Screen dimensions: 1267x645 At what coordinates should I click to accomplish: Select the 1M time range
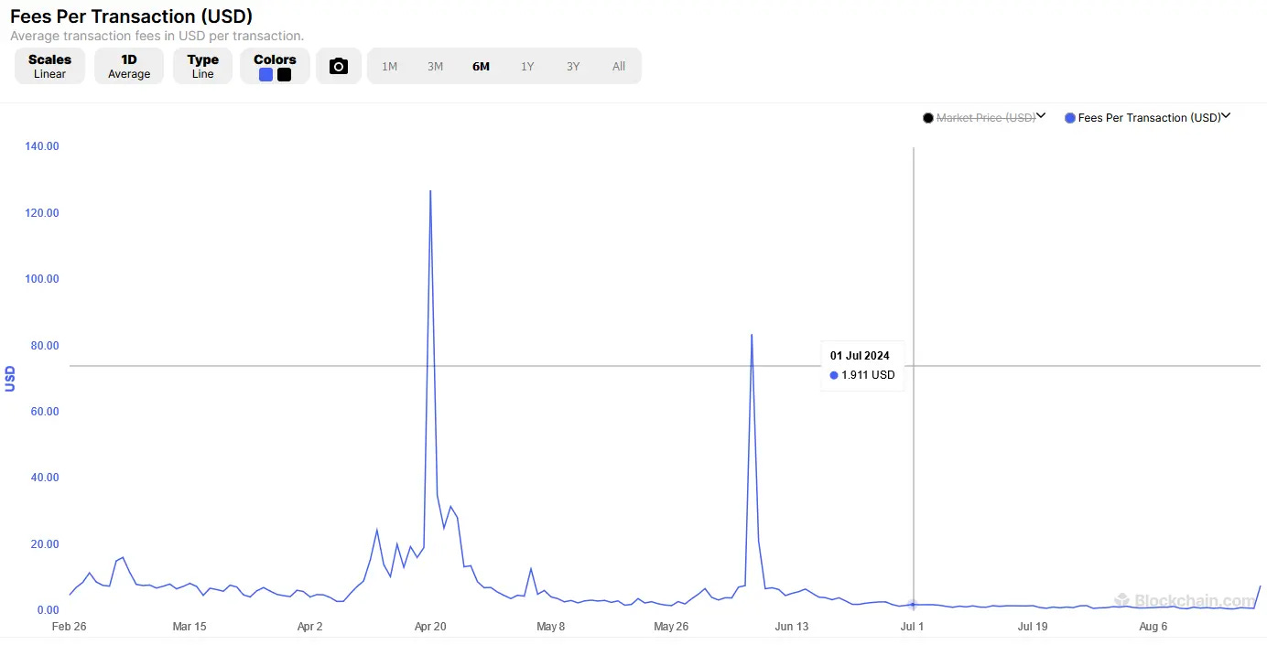click(389, 66)
